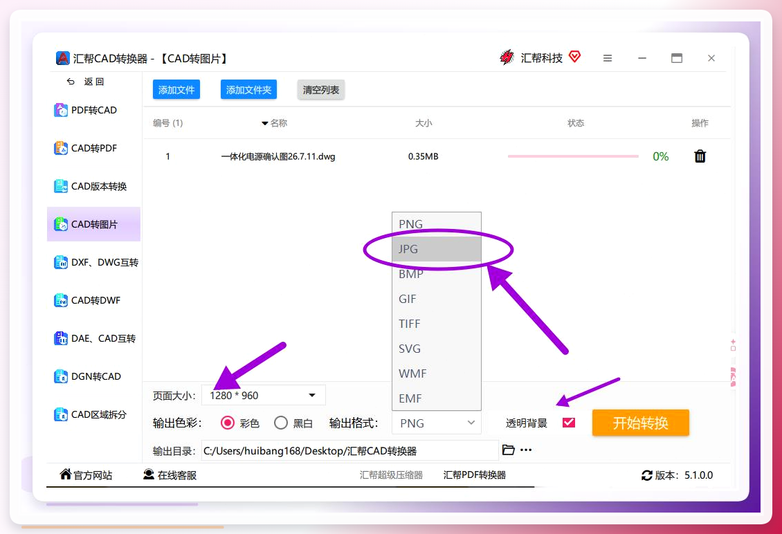Image resolution: width=782 pixels, height=534 pixels.
Task: Sort by the 名称 column arrow
Action: [x=265, y=123]
